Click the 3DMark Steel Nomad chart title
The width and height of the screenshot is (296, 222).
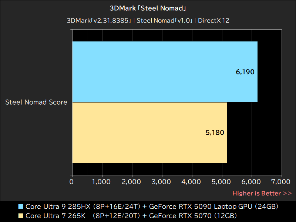148,8
